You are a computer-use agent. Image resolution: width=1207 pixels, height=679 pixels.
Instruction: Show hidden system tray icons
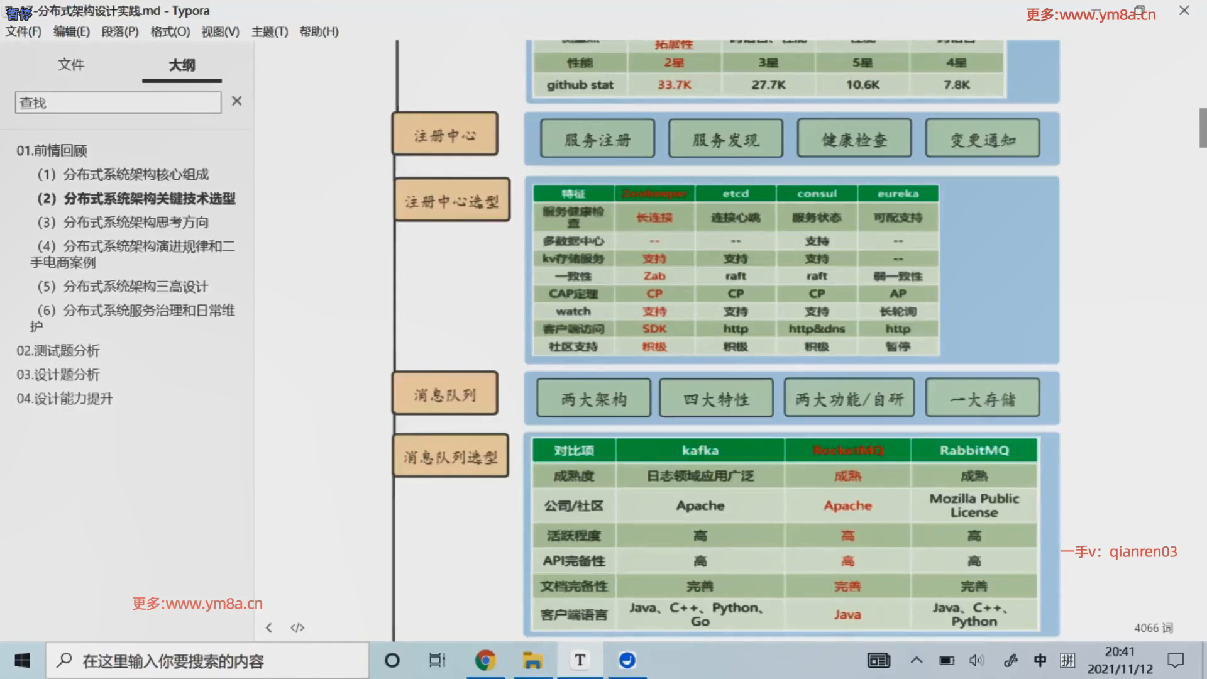point(917,660)
